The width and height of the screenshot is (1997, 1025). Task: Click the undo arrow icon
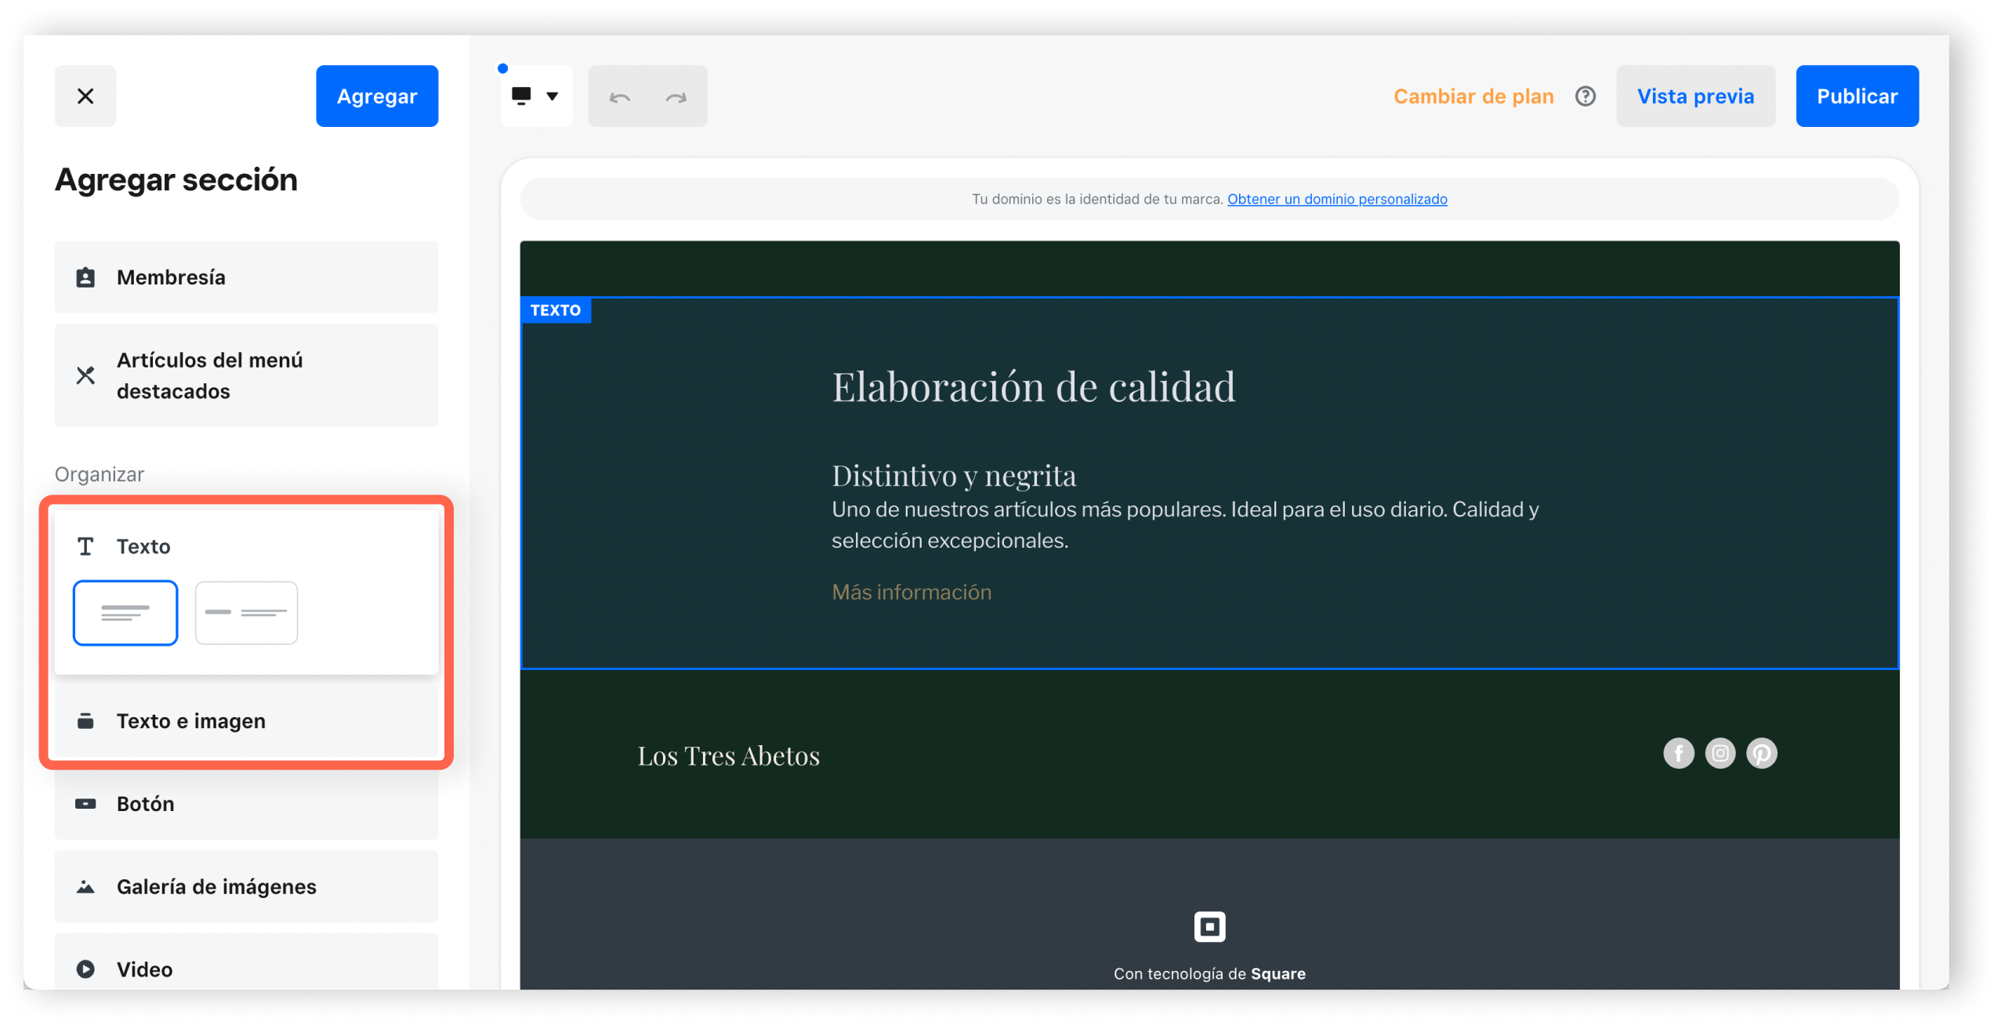tap(620, 97)
